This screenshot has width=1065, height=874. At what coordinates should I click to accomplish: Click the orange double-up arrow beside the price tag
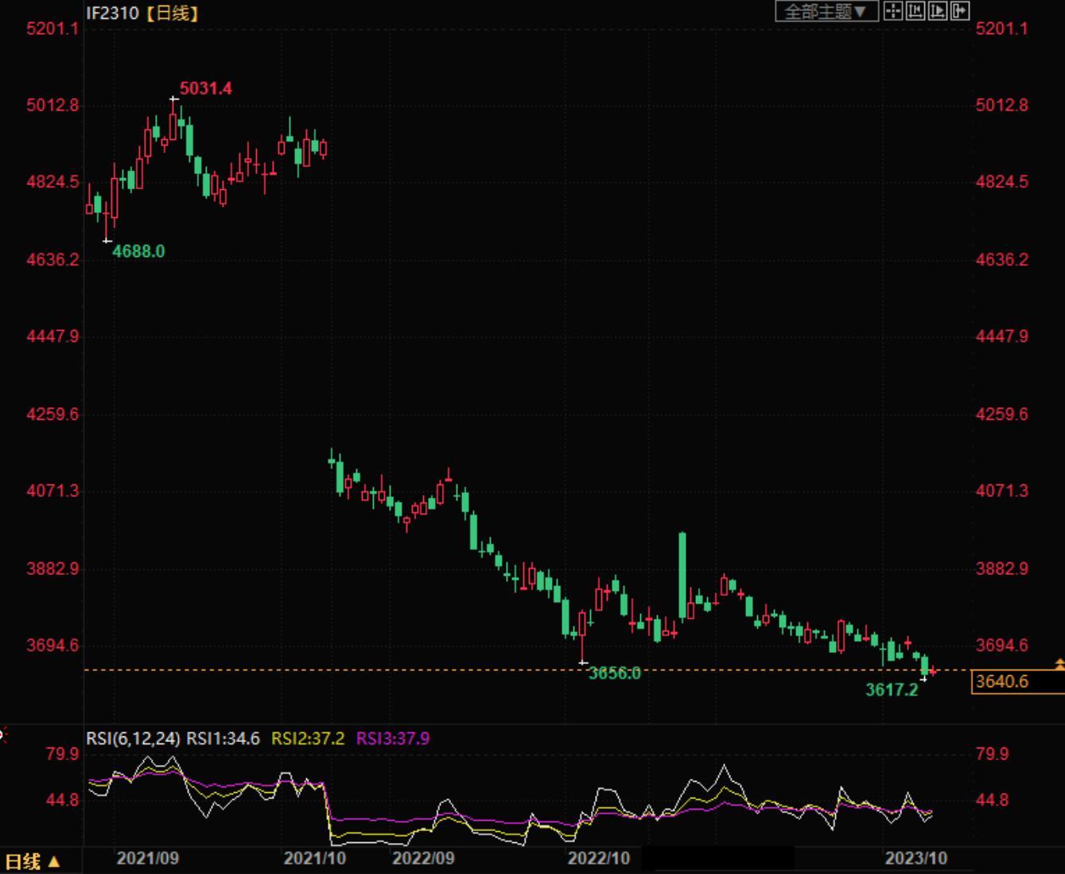[x=1059, y=663]
